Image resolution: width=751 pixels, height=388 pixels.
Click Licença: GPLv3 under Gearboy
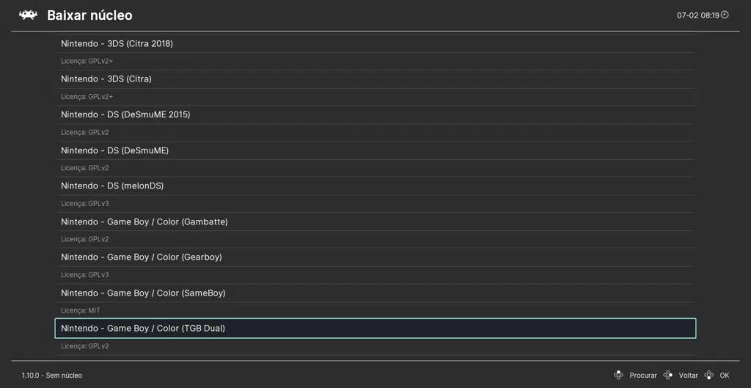tap(85, 275)
